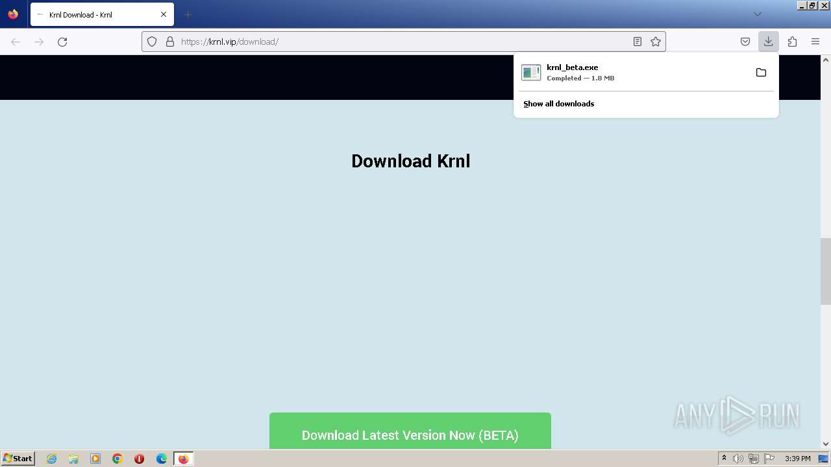The height and width of the screenshot is (467, 831).
Task: Launch media player from taskbar
Action: (95, 459)
